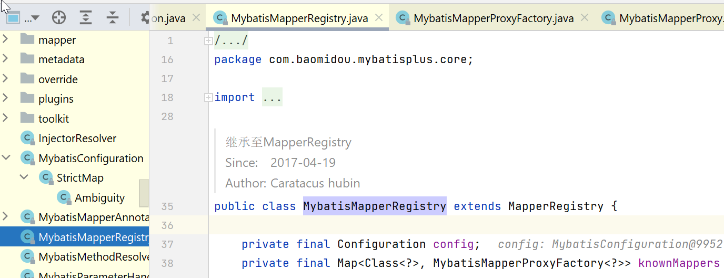This screenshot has width=724, height=278.
Task: Select MybatisMethodResolve... in the tree
Action: click(x=94, y=257)
